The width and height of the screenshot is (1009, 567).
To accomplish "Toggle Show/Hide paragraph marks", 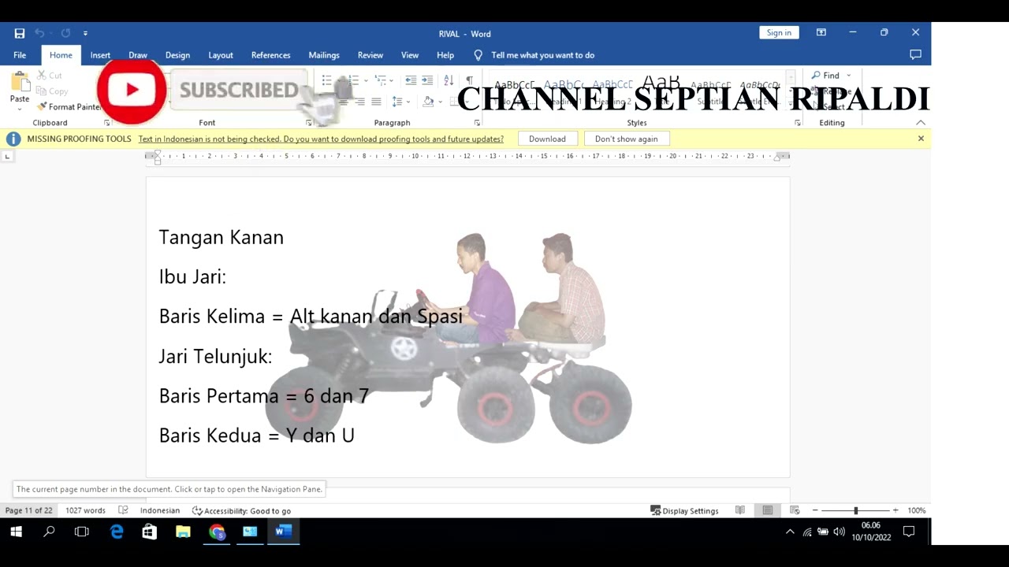I will pyautogui.click(x=469, y=80).
